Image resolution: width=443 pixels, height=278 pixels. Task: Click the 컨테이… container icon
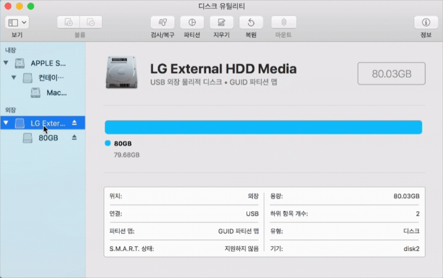[x=27, y=78]
